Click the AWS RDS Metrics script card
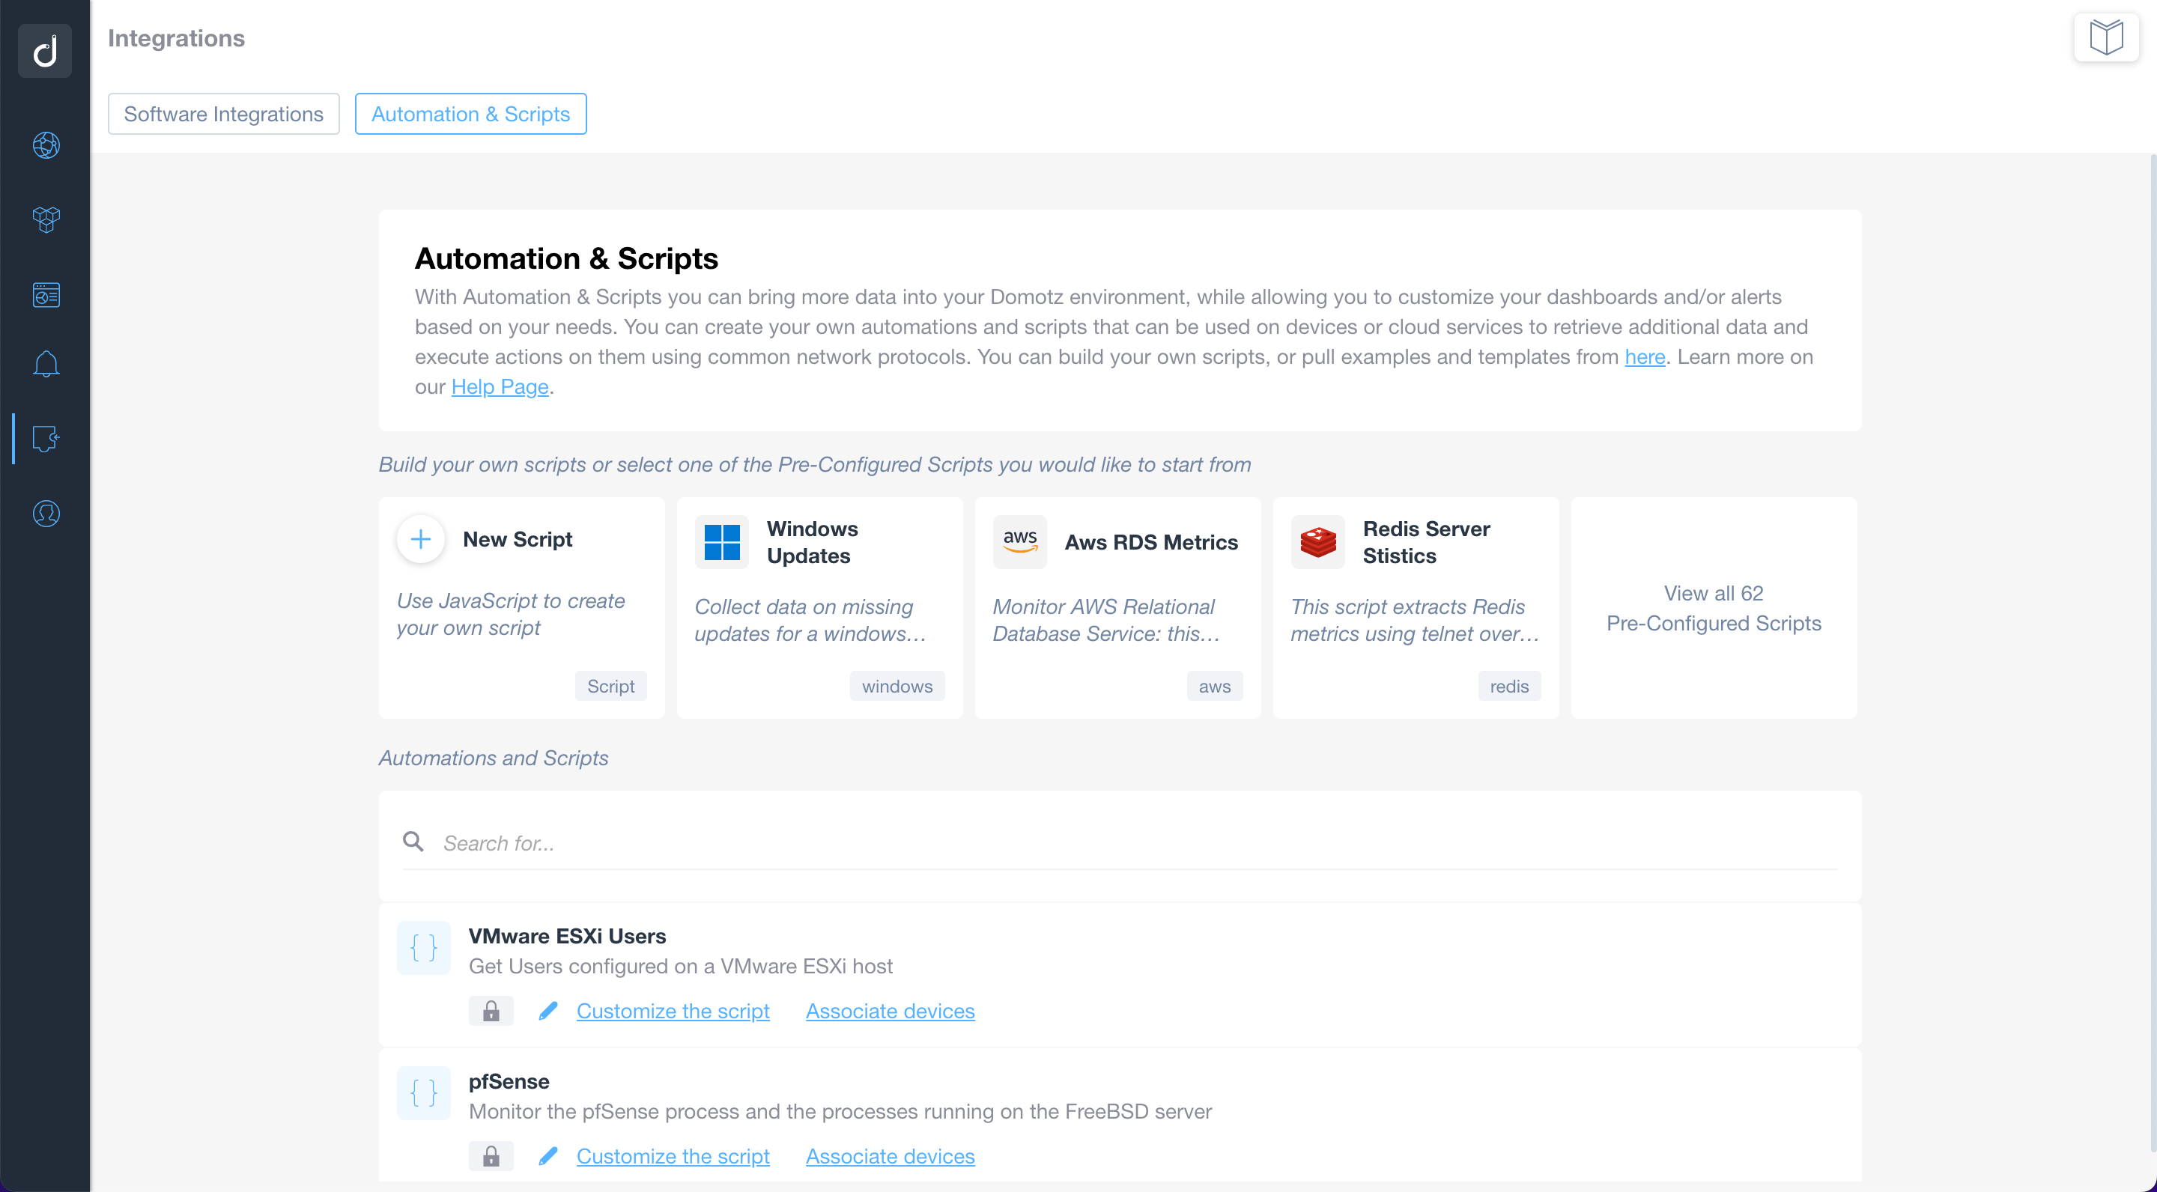The width and height of the screenshot is (2157, 1192). [1117, 606]
